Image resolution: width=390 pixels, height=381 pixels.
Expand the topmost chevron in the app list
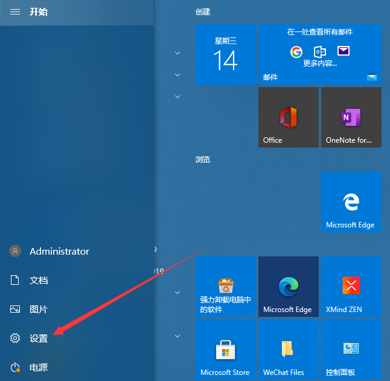(177, 53)
